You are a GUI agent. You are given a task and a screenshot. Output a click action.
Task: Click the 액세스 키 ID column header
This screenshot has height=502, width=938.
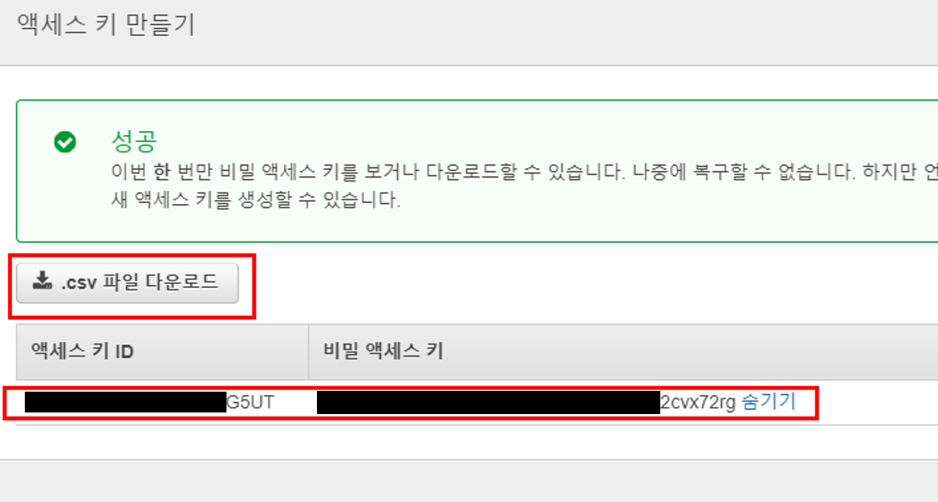[x=82, y=352]
